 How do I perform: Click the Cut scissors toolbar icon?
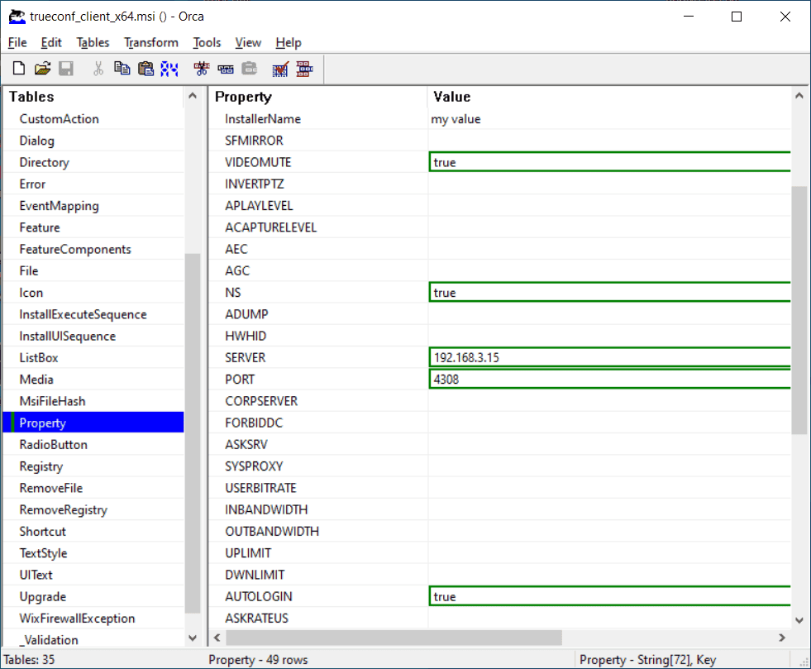coord(98,69)
